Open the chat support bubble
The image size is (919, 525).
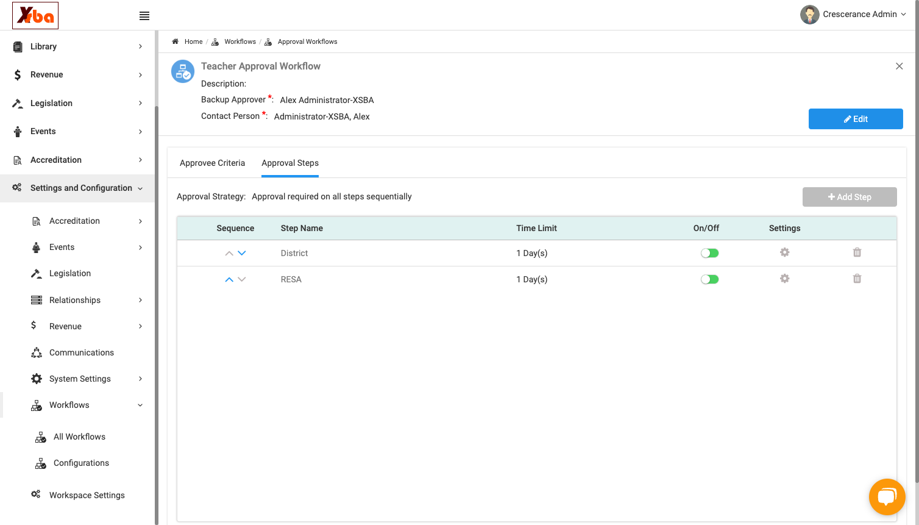887,497
